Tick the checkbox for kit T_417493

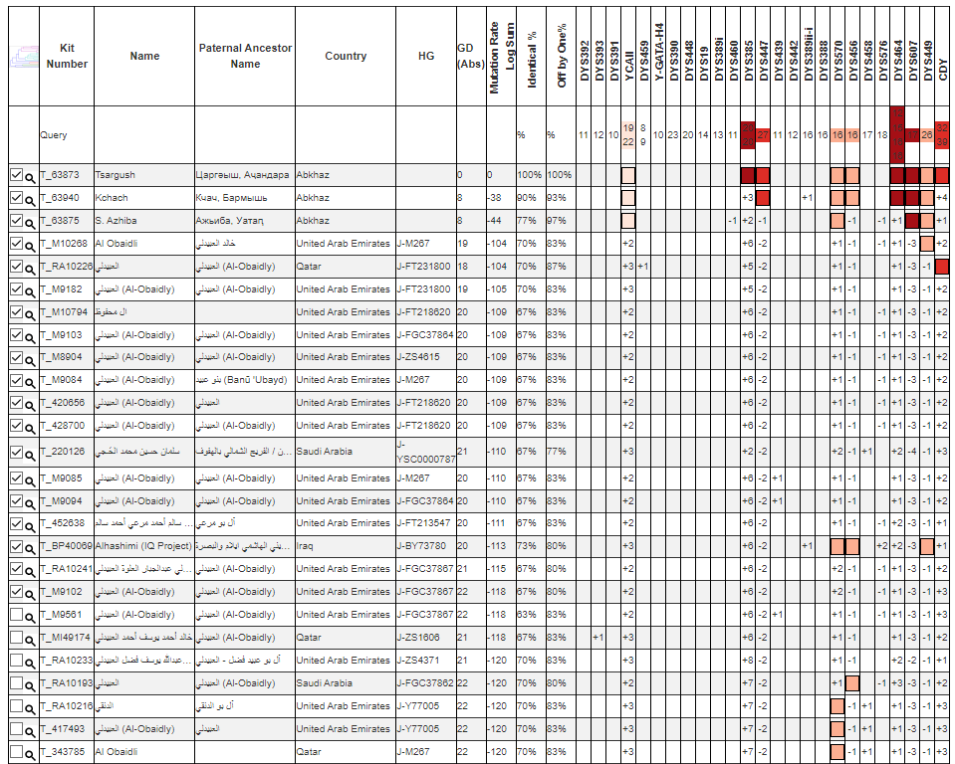[x=16, y=728]
